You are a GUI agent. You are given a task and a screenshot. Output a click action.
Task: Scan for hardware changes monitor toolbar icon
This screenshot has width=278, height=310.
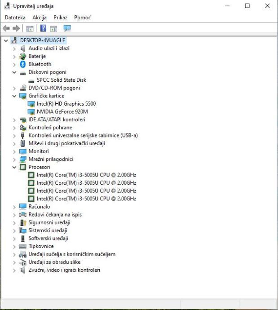point(67,28)
